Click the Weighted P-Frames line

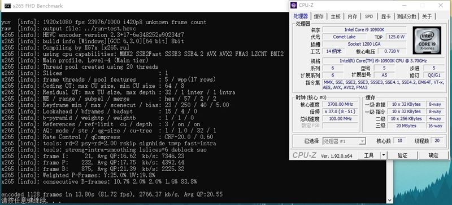(x=78, y=175)
